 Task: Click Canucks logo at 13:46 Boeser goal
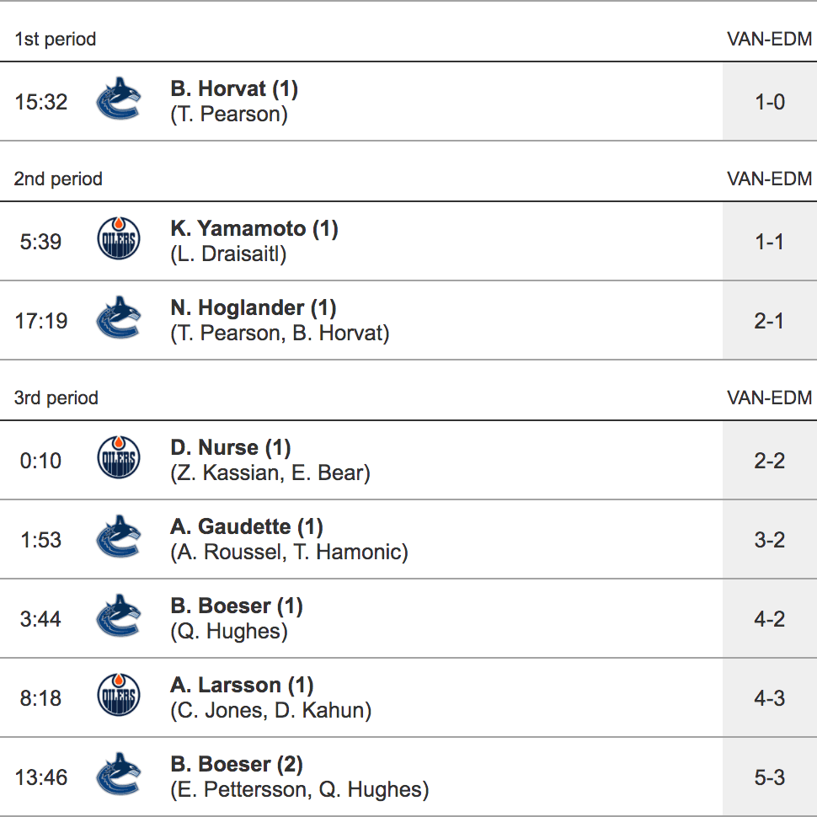click(x=119, y=777)
